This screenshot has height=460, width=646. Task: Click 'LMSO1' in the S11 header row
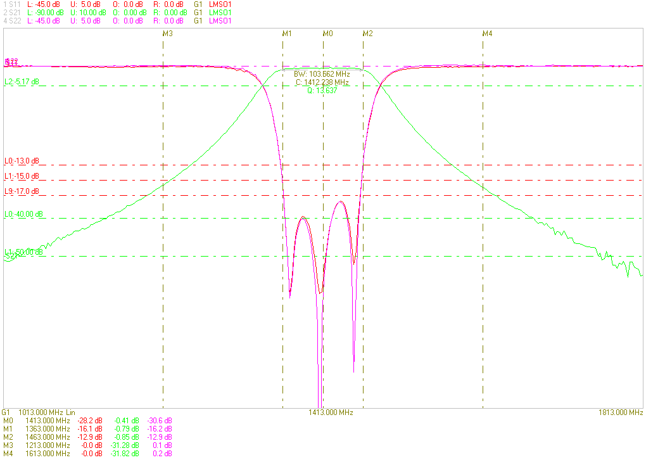[220, 4]
